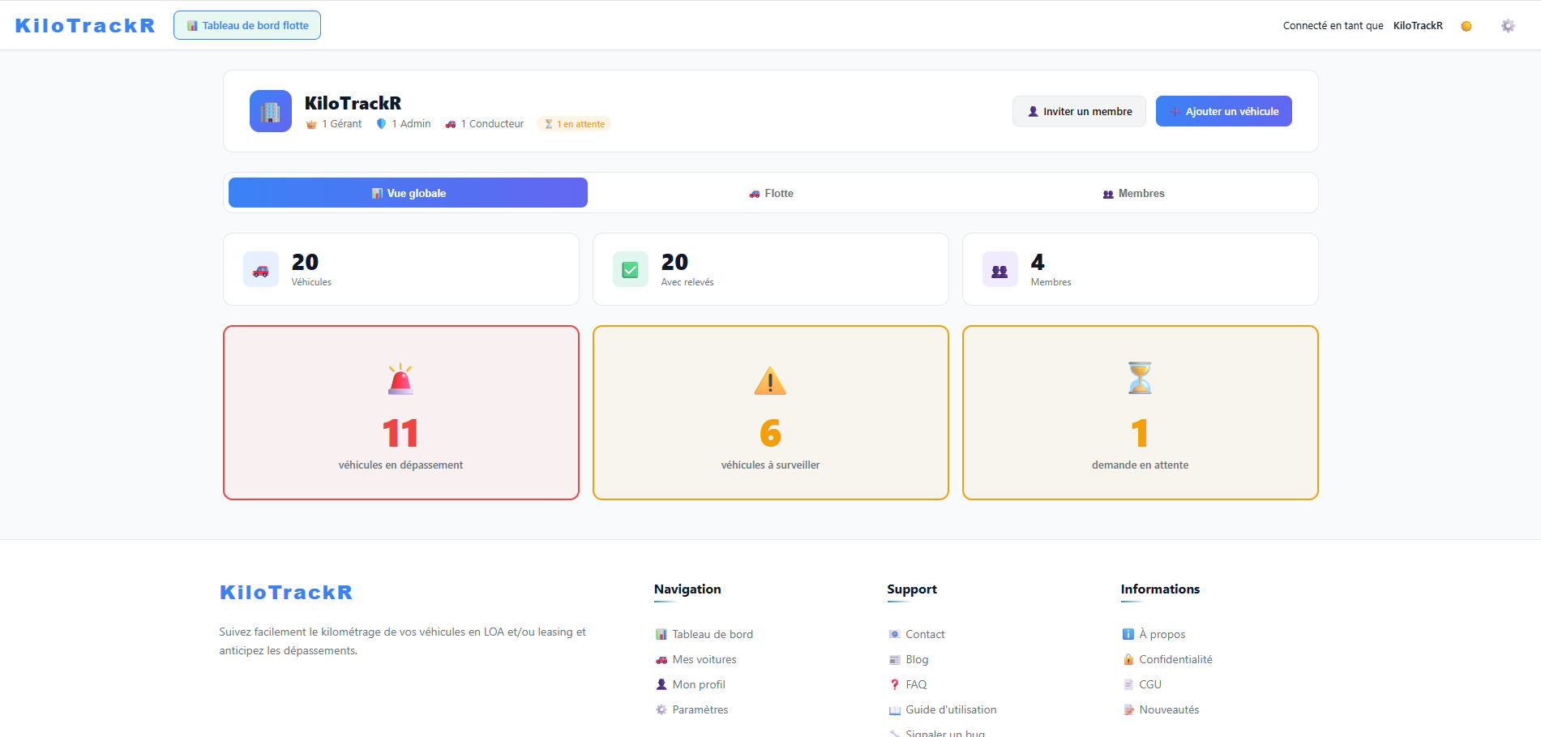
Task: Open the Tableau de bord flotte button
Action: 247,25
